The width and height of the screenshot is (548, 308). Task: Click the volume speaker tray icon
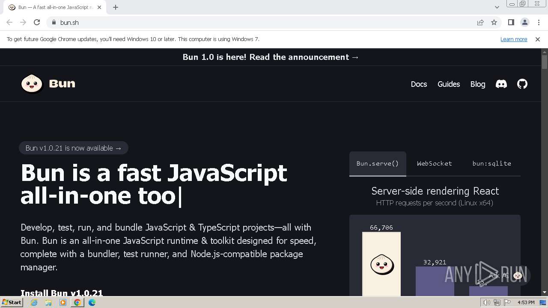(x=487, y=302)
